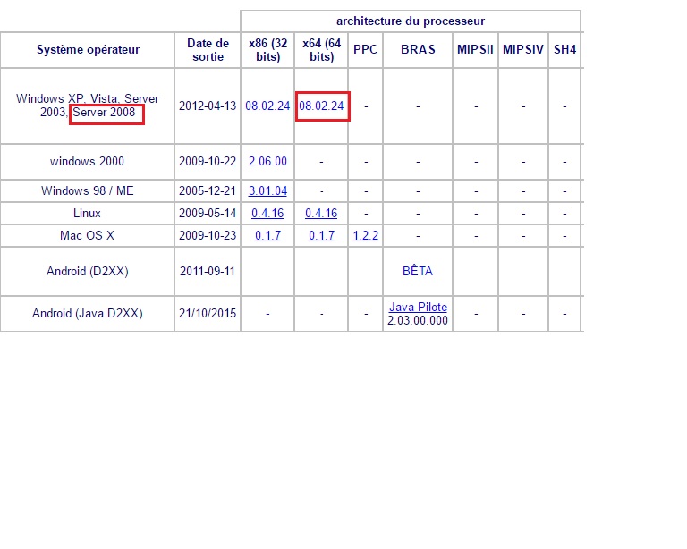The width and height of the screenshot is (687, 549).
Task: Select the 'Date de sortie' column header
Action: pyautogui.click(x=208, y=50)
